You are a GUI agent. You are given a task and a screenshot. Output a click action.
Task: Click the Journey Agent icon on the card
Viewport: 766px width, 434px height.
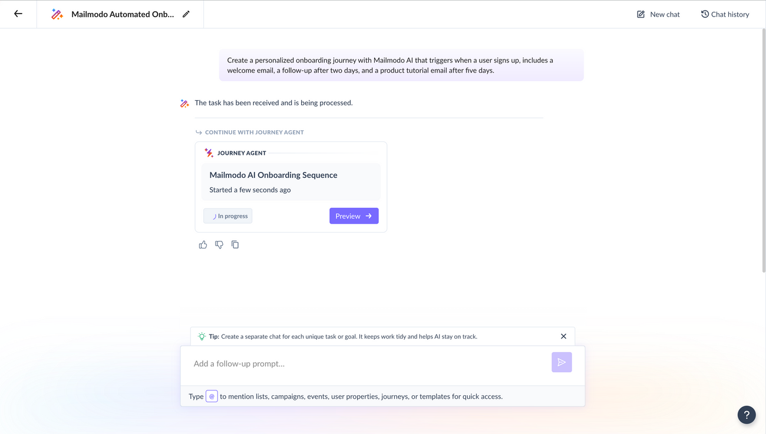[209, 153]
